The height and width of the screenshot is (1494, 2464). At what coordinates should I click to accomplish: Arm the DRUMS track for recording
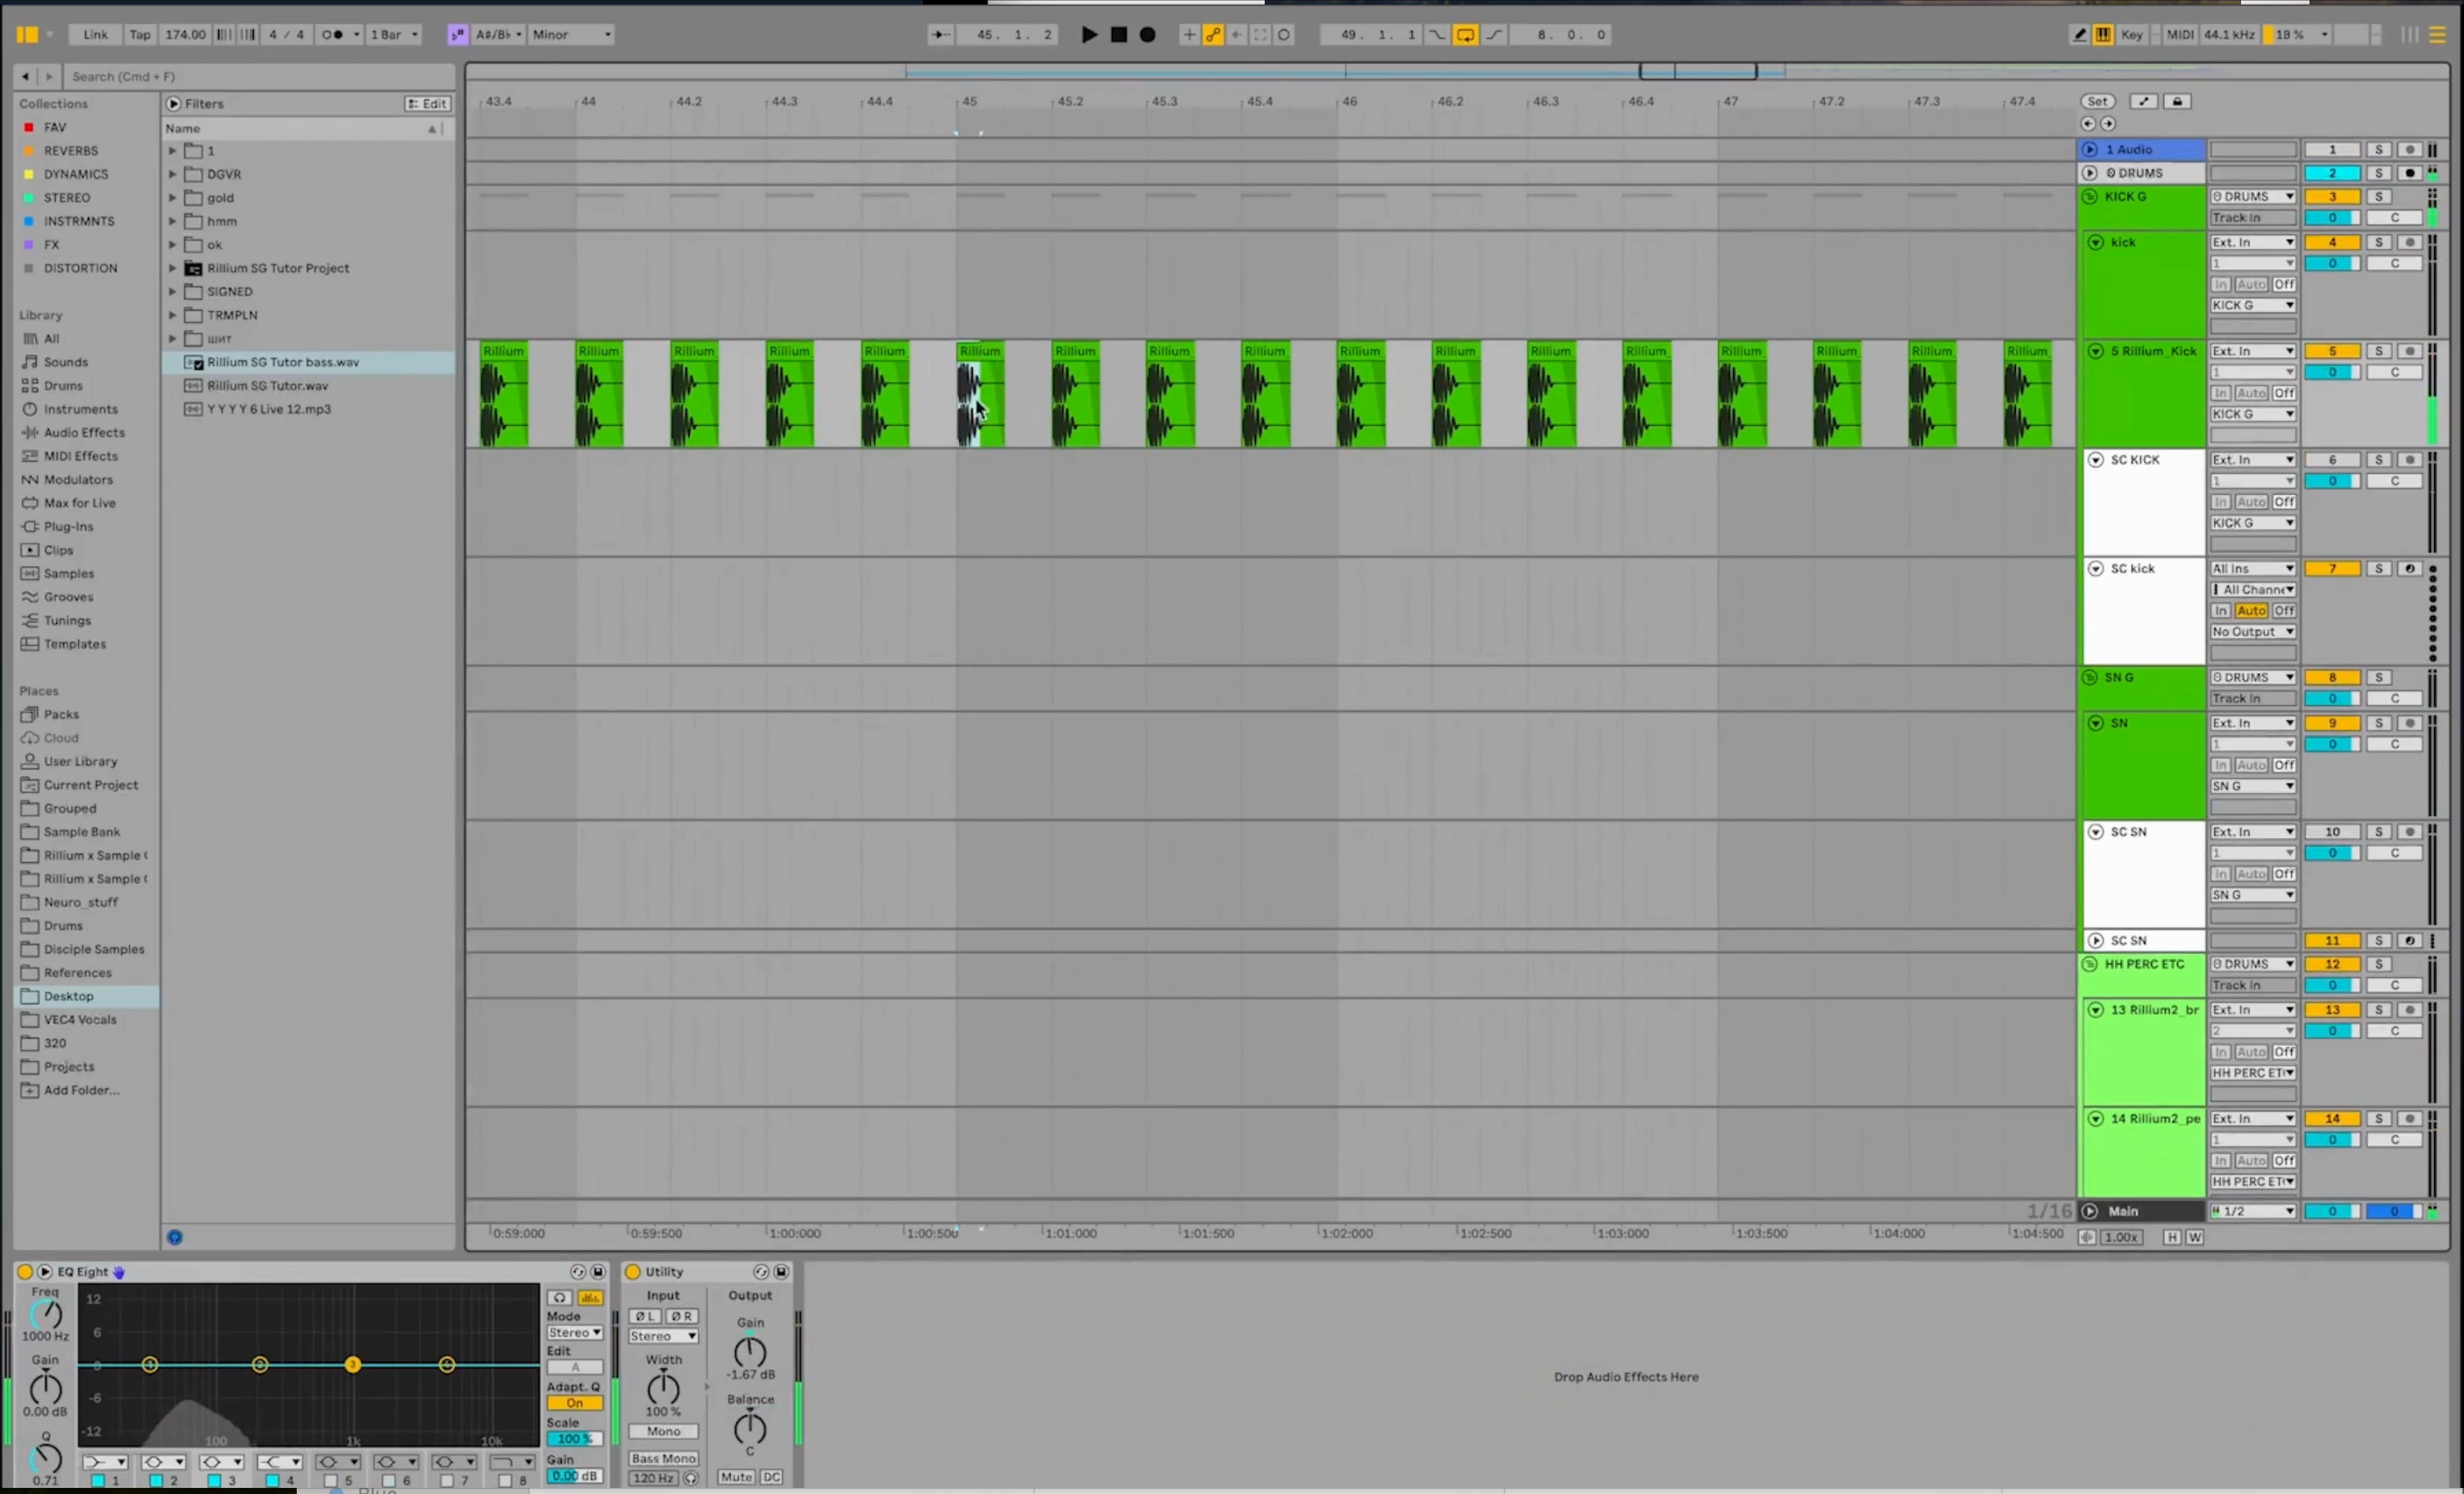[x=2410, y=173]
